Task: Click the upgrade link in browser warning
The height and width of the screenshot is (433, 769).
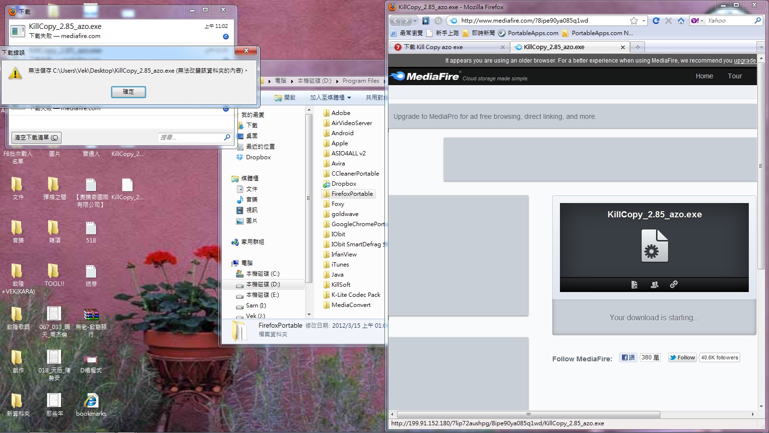Action: pos(744,61)
